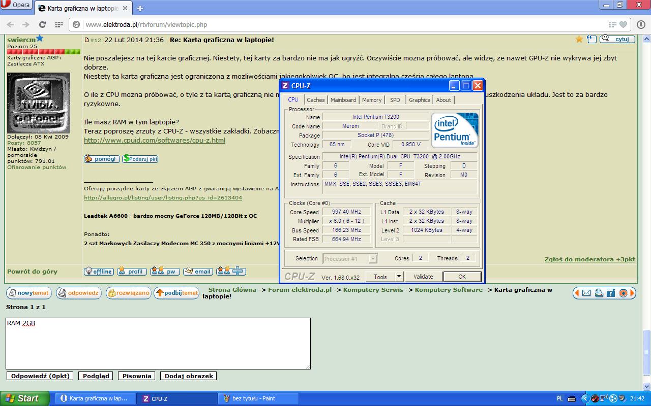This screenshot has height=406, width=651.
Task: Show hidden system tray icons
Action: click(x=584, y=398)
